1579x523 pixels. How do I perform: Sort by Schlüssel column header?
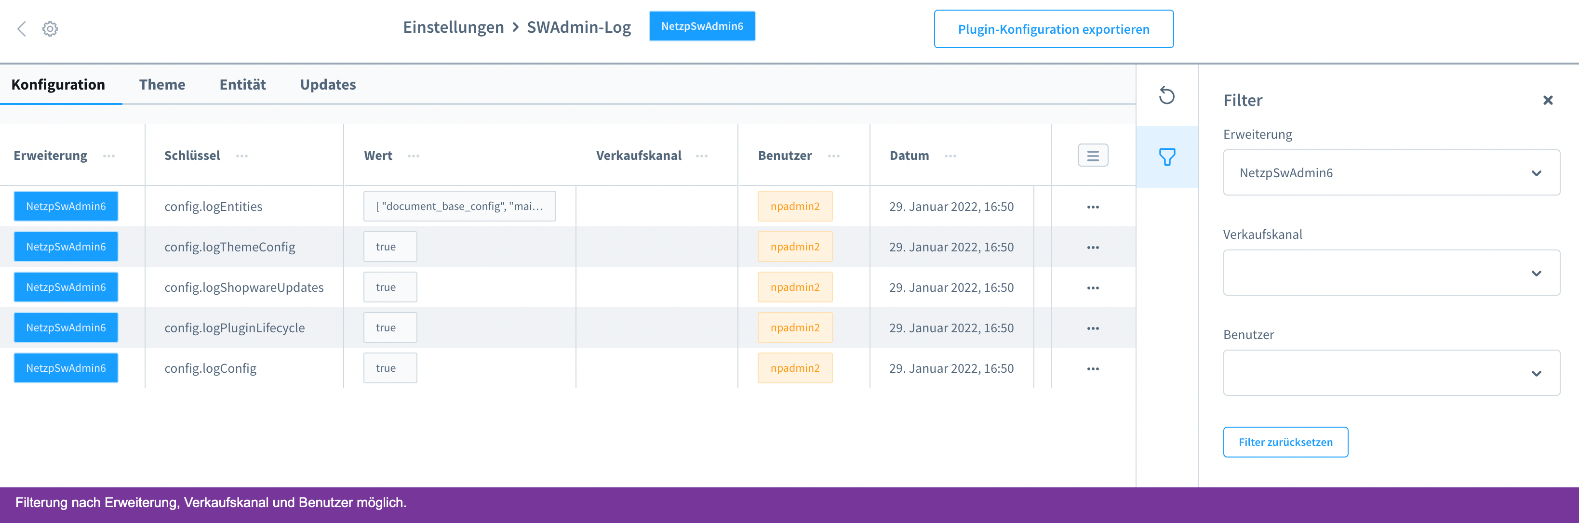(192, 156)
